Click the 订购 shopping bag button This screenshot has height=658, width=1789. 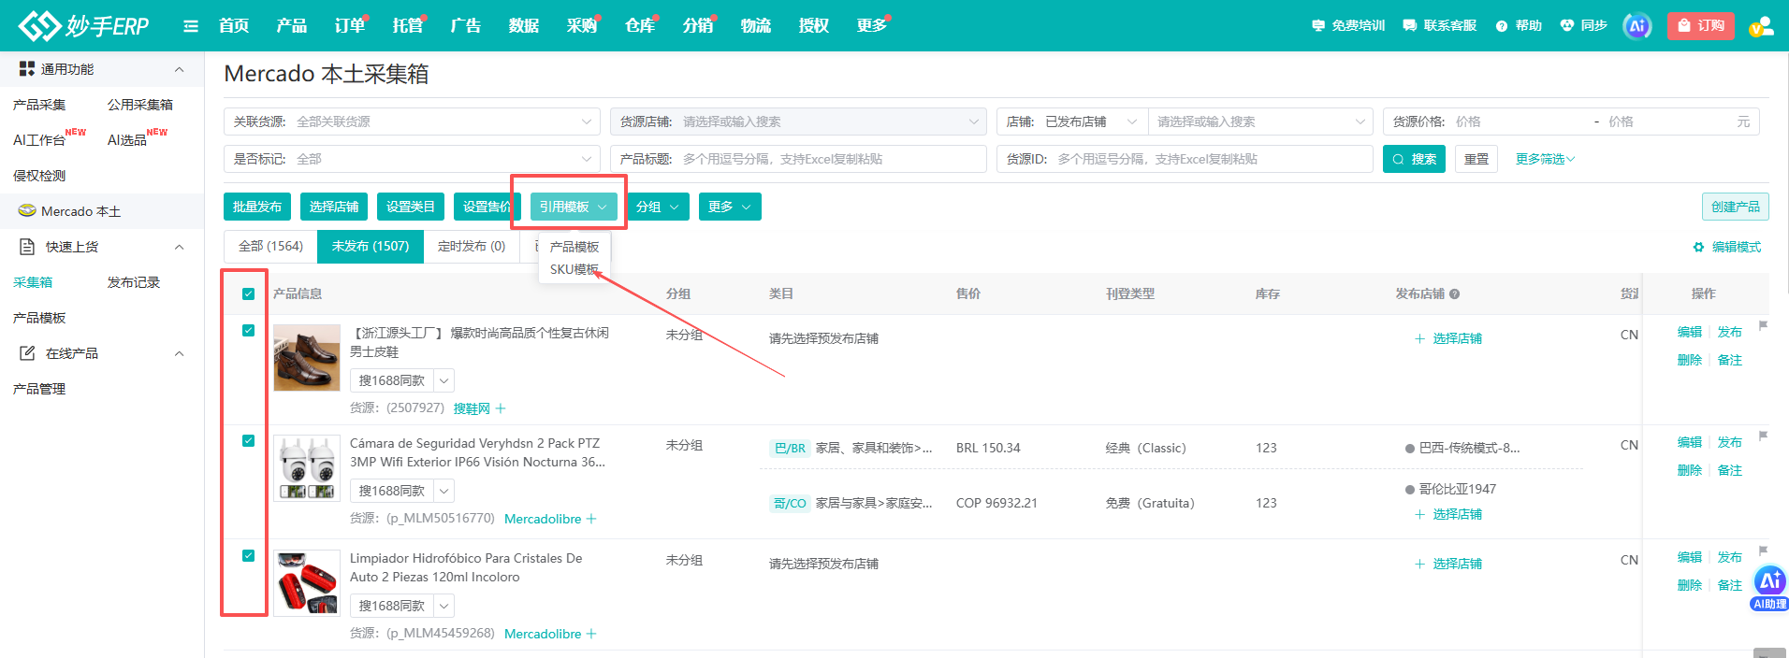[x=1700, y=26]
